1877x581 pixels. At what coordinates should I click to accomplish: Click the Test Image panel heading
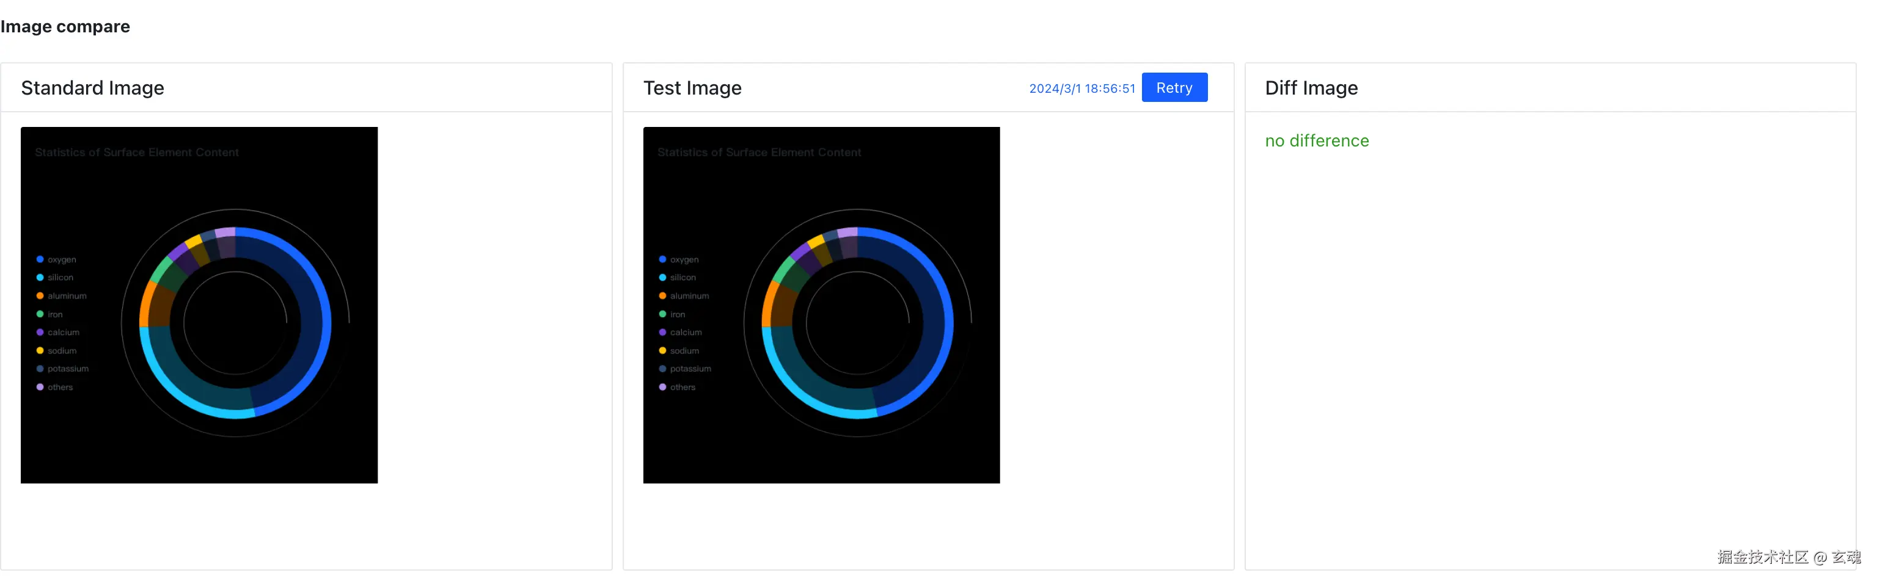click(692, 88)
